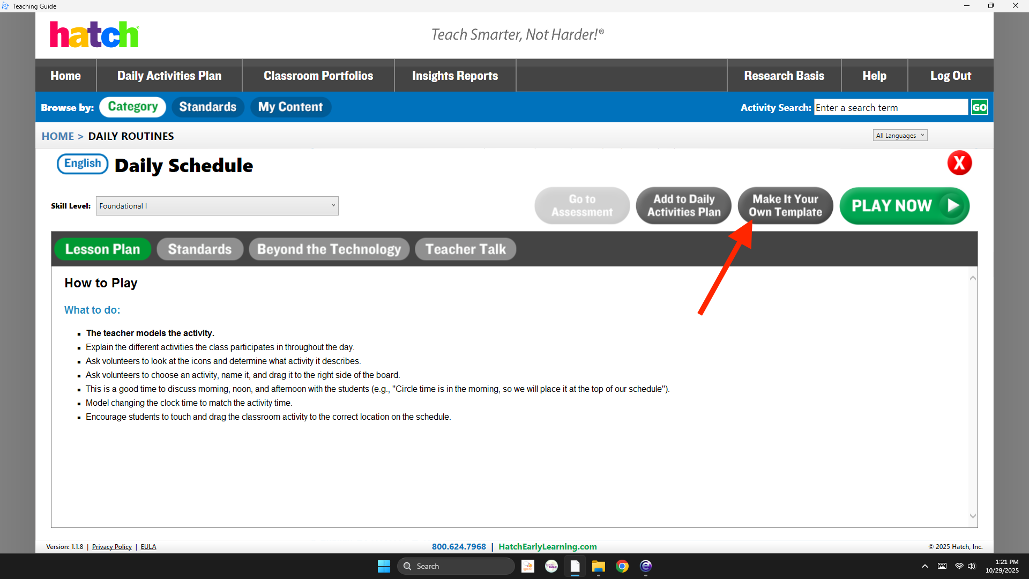Click the DAILY ROUTINES breadcrumb text

click(x=131, y=136)
